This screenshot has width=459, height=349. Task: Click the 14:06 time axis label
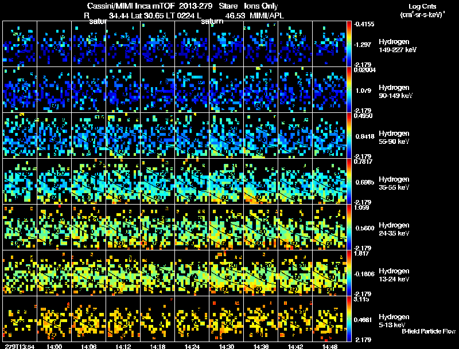point(89,347)
